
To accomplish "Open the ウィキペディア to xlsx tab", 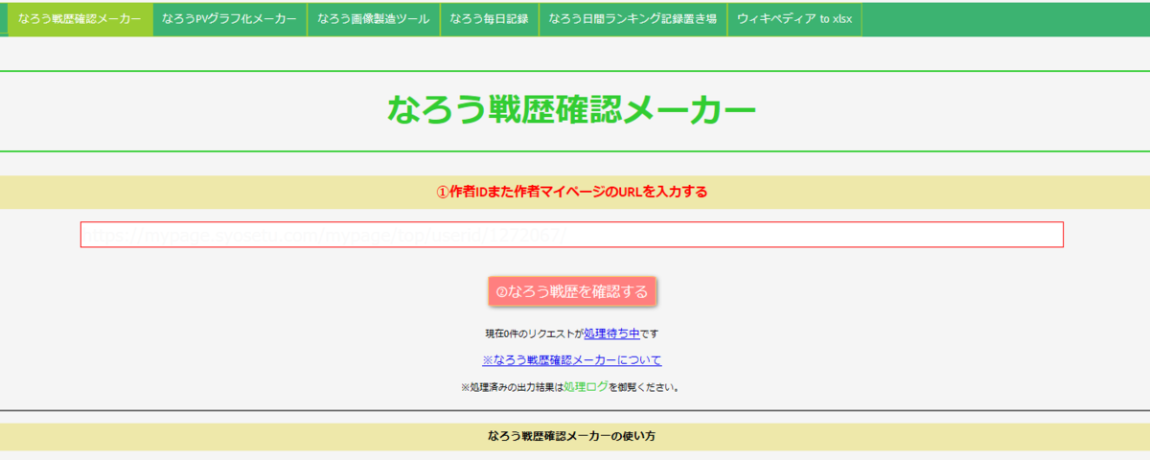I will (794, 19).
